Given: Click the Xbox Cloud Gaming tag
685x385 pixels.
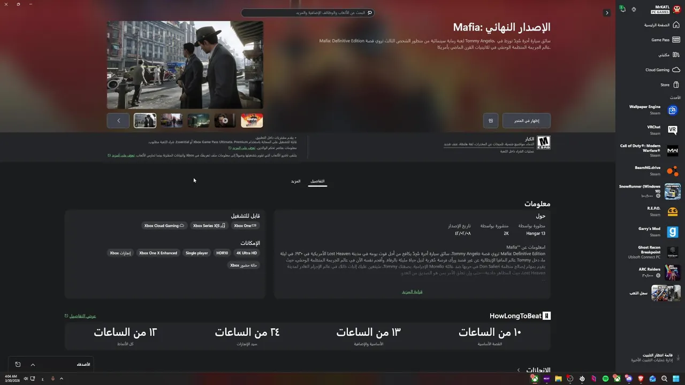Looking at the screenshot, I should point(164,226).
